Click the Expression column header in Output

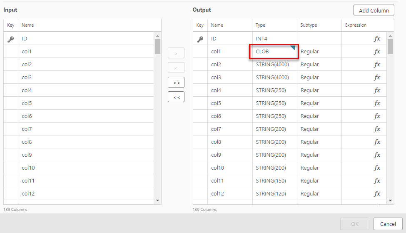coord(356,25)
